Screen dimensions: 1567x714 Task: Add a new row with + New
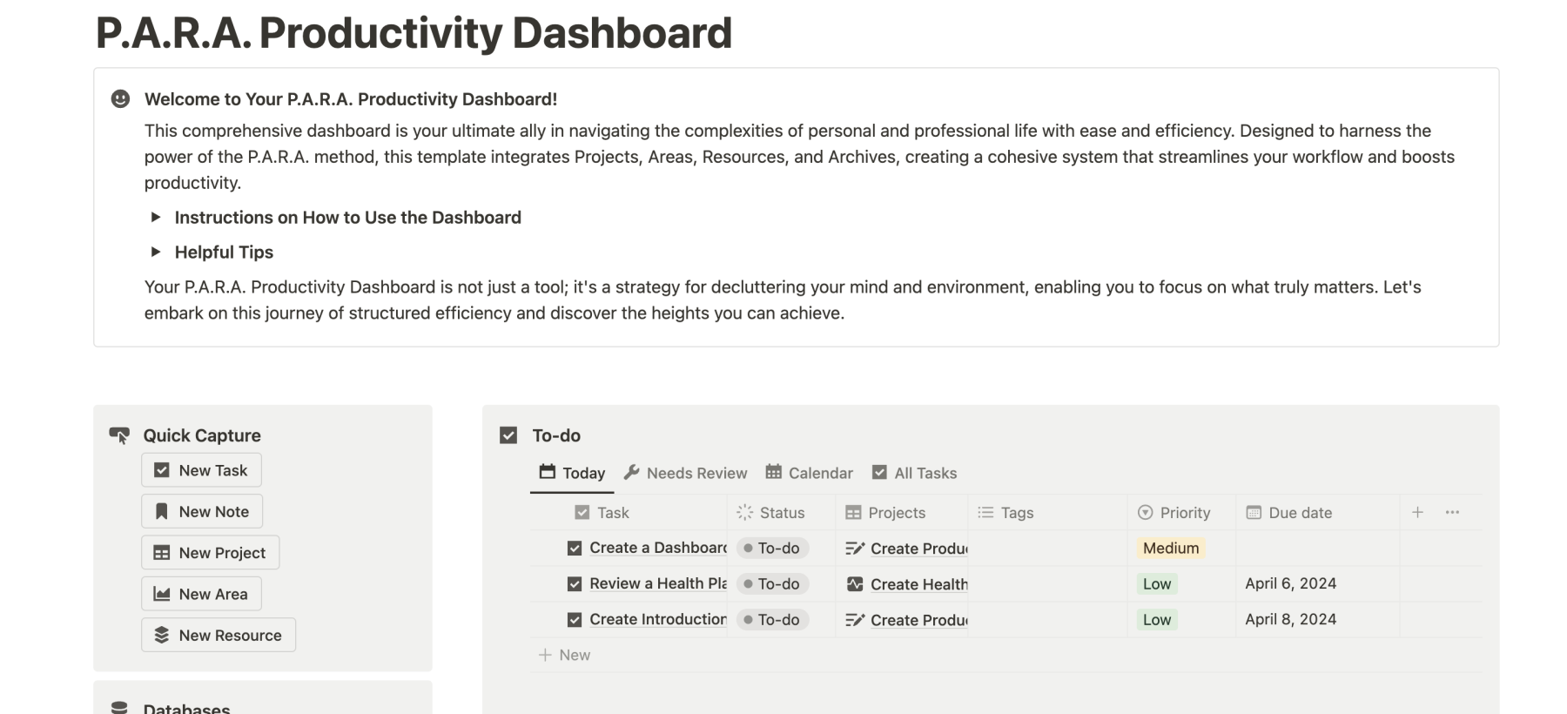pos(565,655)
